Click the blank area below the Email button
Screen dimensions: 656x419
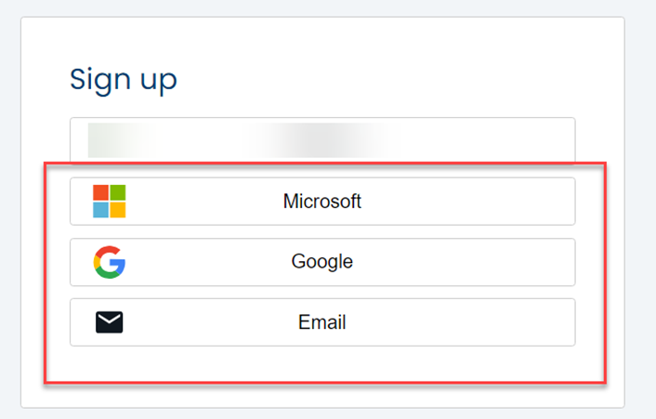click(x=321, y=364)
